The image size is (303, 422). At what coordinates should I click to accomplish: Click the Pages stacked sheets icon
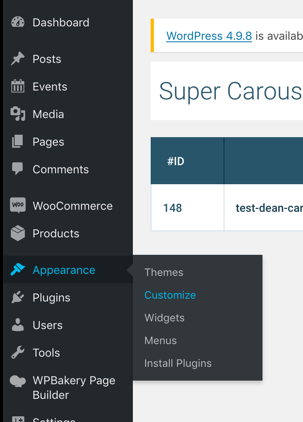[x=18, y=142]
